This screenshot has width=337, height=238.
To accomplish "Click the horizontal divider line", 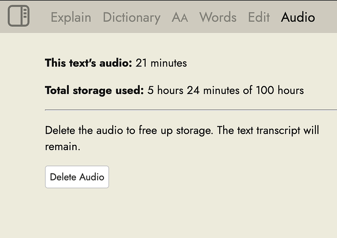I will pos(190,110).
